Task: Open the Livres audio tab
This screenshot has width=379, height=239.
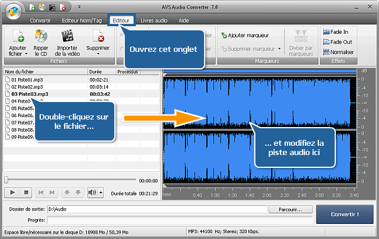Action: click(155, 20)
